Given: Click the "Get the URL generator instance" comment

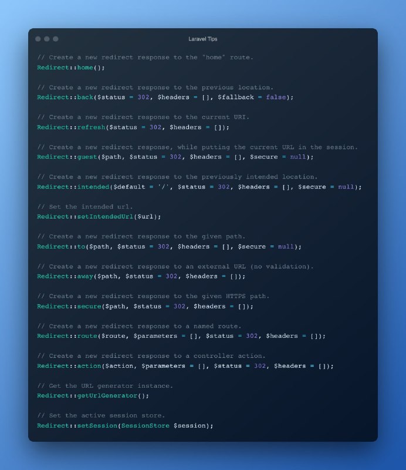Looking at the screenshot, I should tap(105, 385).
